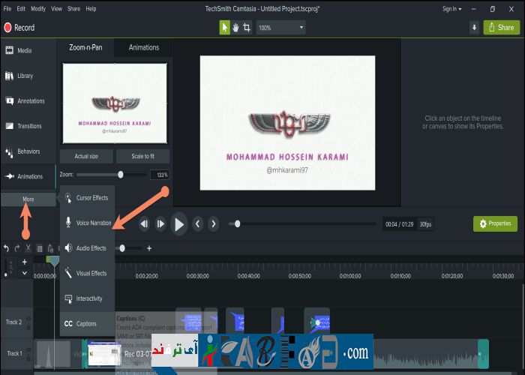Select the crop tool in the canvas toolbar
The width and height of the screenshot is (525, 375).
click(247, 28)
